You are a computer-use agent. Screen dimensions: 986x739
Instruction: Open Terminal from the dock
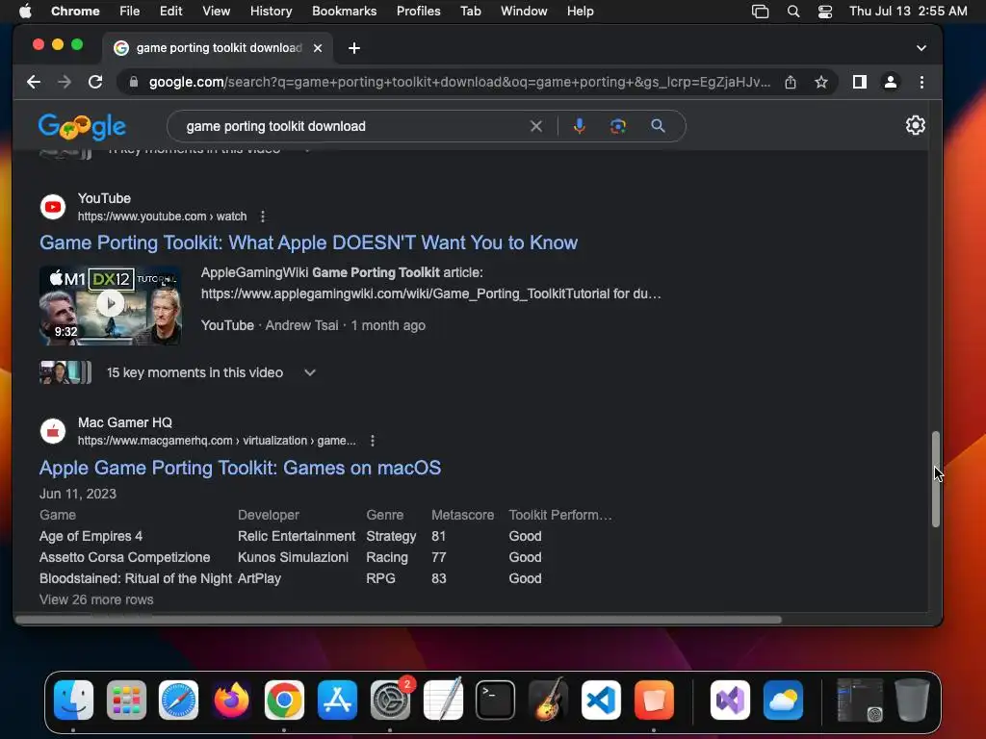(x=496, y=701)
